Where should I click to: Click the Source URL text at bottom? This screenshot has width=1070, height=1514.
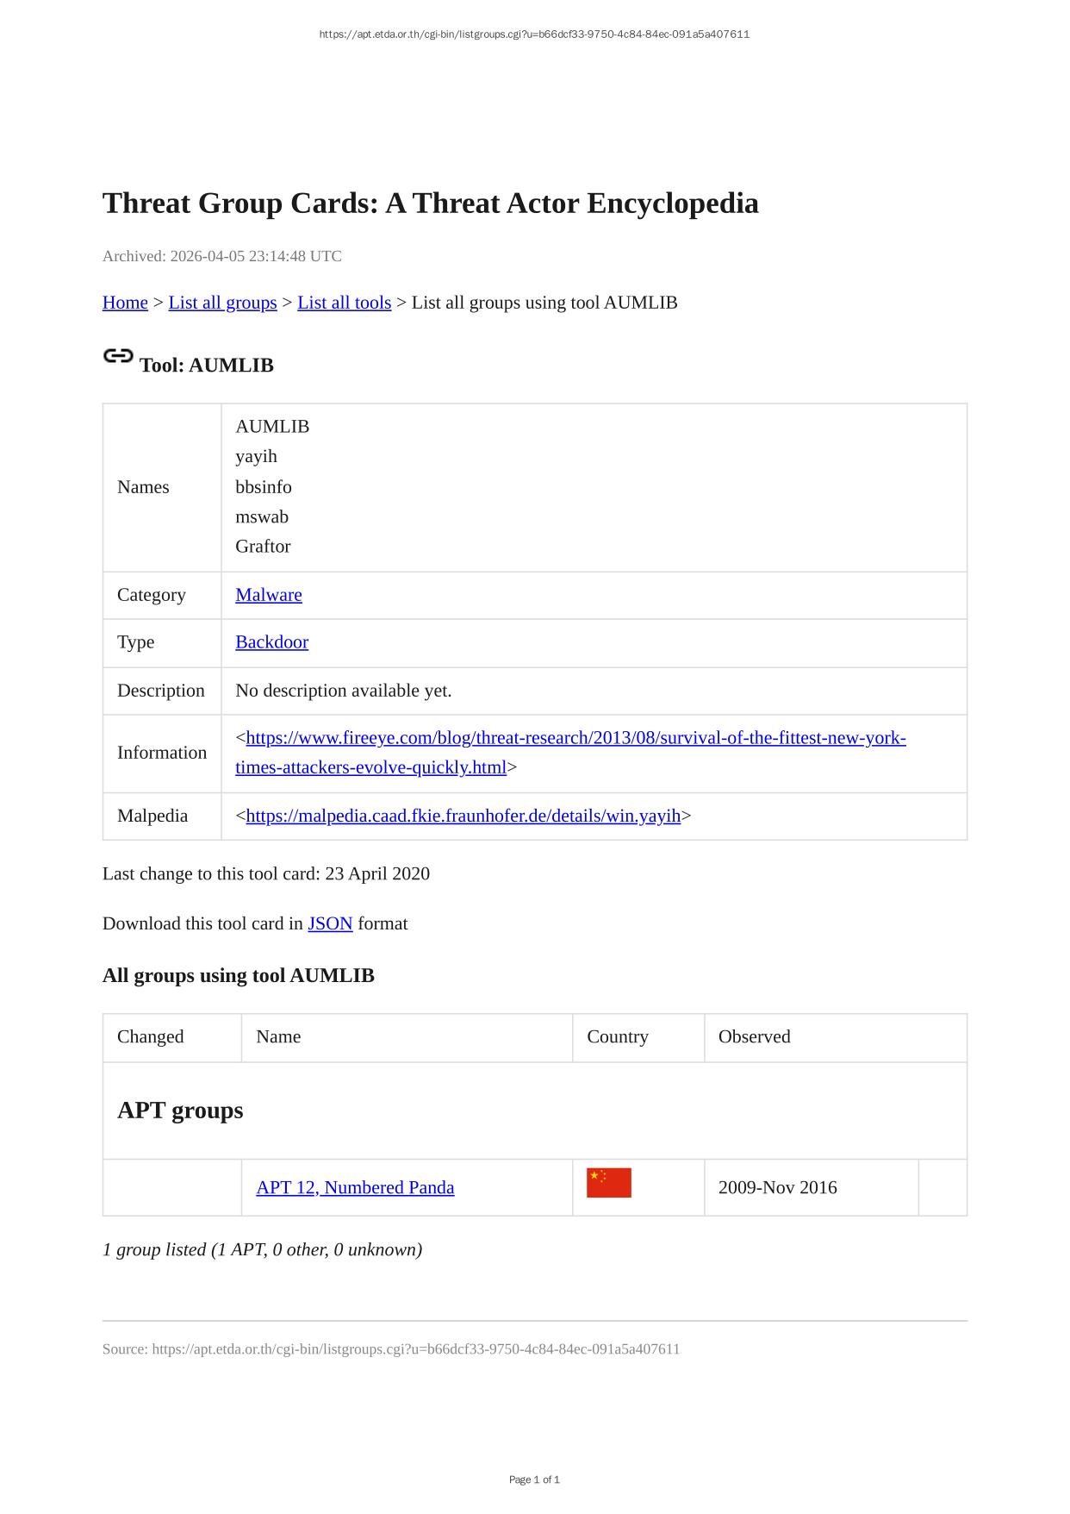(x=390, y=1348)
